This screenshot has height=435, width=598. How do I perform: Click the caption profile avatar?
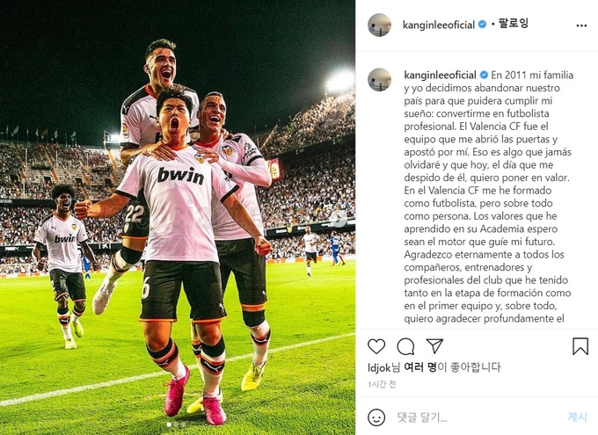(379, 80)
